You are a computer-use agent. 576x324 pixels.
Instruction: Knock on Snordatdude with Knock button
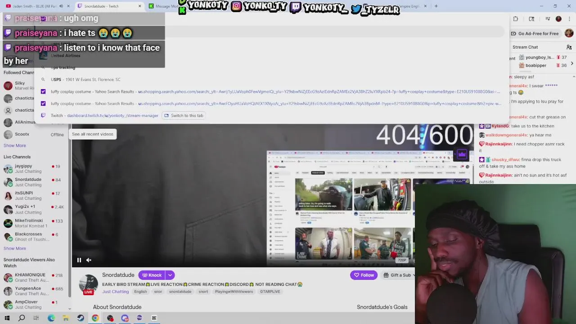tap(152, 275)
